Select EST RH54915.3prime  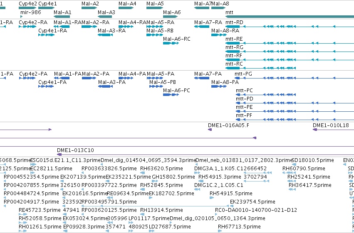[x=201, y=181]
